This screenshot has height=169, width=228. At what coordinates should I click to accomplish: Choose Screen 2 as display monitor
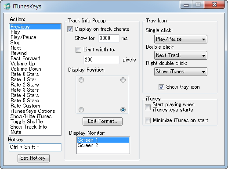pos(103,145)
